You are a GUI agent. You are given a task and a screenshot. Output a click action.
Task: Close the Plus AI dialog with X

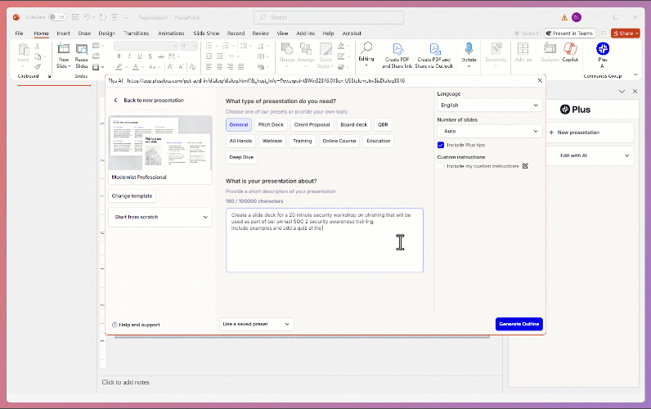click(539, 80)
